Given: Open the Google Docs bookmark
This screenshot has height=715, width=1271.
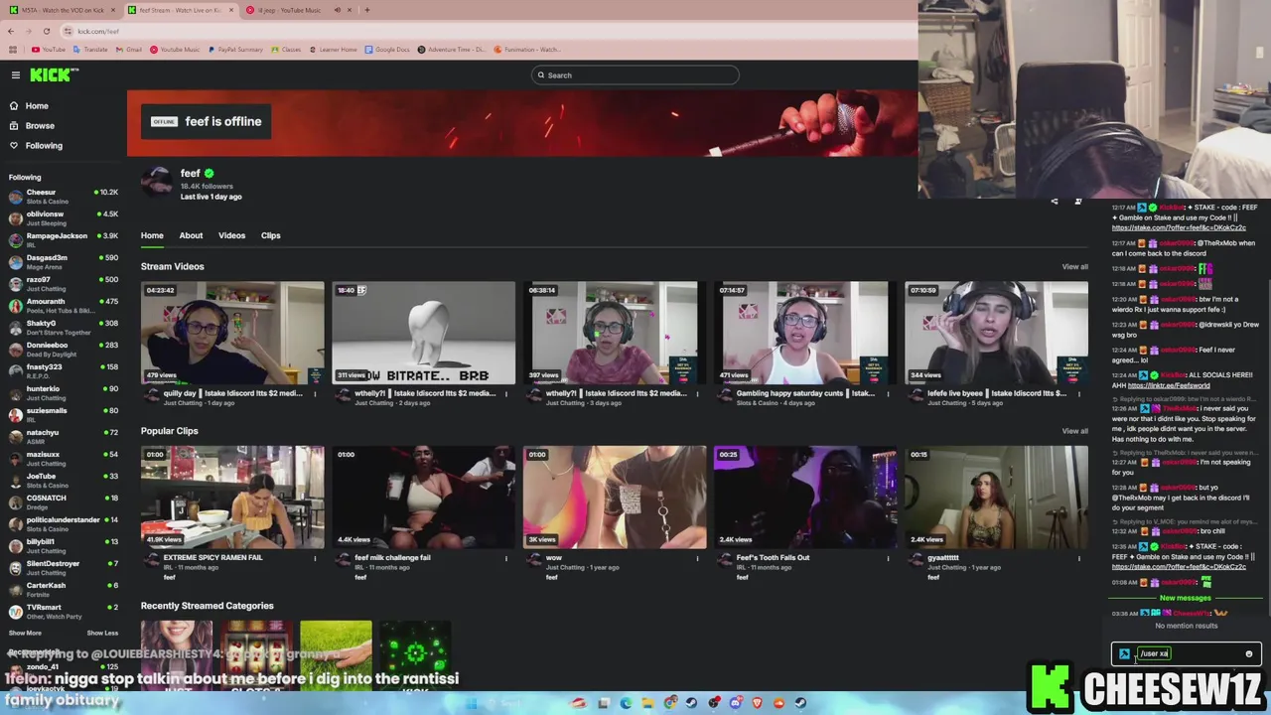Looking at the screenshot, I should pos(387,49).
